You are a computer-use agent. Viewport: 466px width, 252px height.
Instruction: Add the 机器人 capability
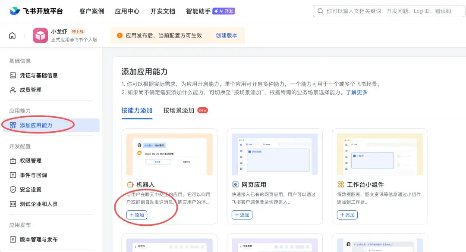137,215
